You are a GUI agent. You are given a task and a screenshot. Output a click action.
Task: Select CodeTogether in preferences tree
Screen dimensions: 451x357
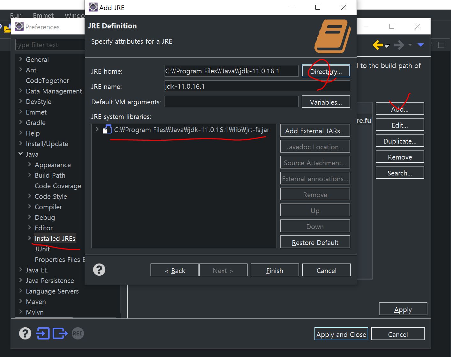[47, 80]
